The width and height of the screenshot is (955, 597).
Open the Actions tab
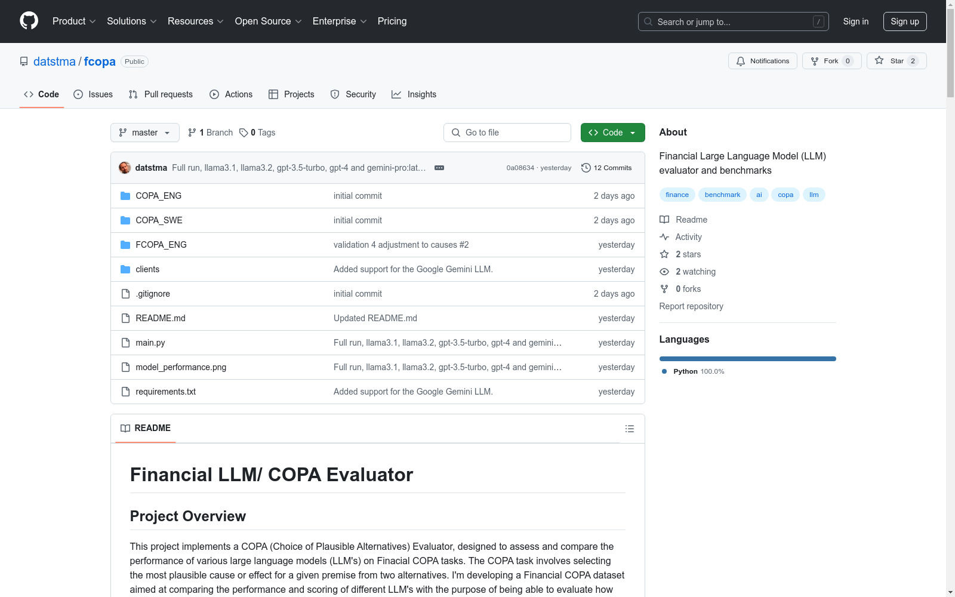(231, 94)
